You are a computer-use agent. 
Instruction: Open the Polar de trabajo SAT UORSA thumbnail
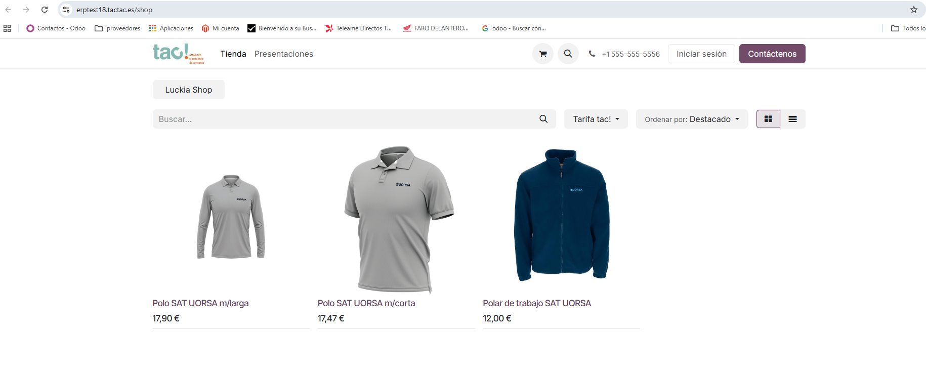[x=561, y=215]
